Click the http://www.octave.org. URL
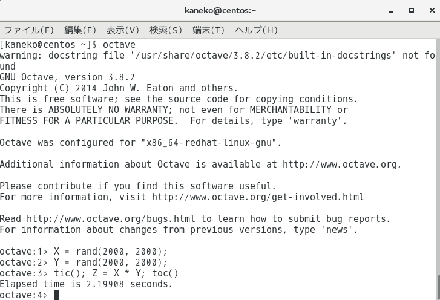 342,165
